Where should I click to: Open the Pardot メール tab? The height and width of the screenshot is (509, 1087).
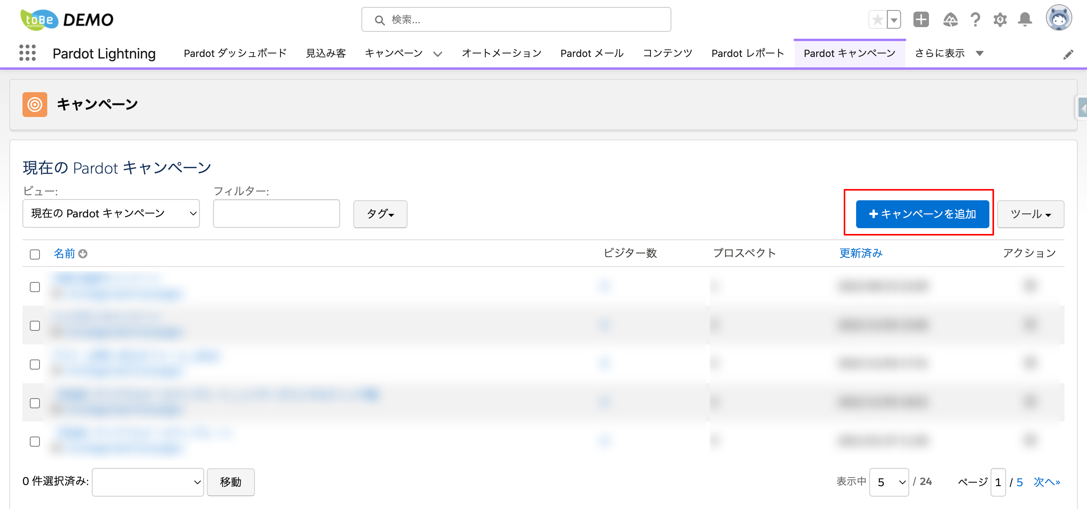pyautogui.click(x=592, y=53)
